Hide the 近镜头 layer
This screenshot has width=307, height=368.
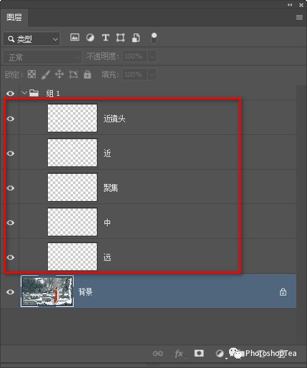coord(10,118)
